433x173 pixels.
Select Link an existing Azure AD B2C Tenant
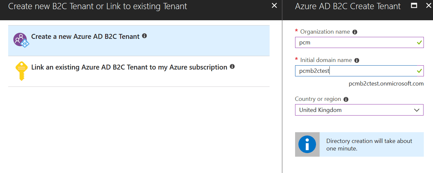[x=139, y=71]
